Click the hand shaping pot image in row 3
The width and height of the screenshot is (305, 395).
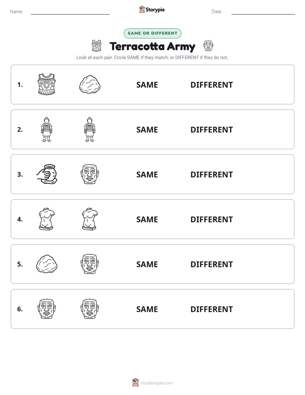click(x=47, y=174)
